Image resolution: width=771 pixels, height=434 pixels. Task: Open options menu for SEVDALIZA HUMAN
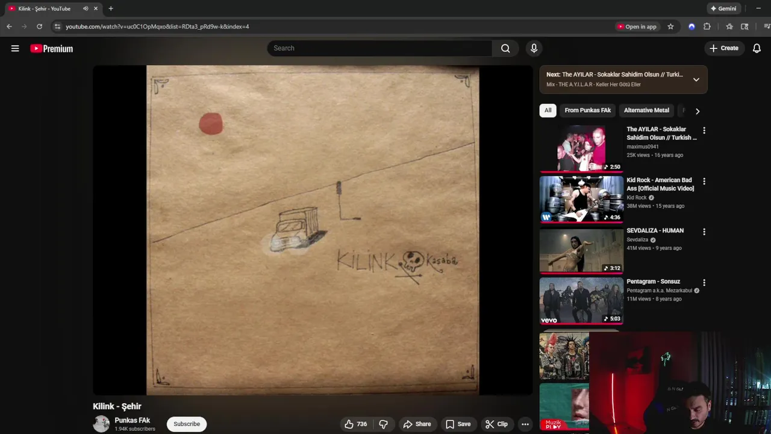[x=704, y=231]
